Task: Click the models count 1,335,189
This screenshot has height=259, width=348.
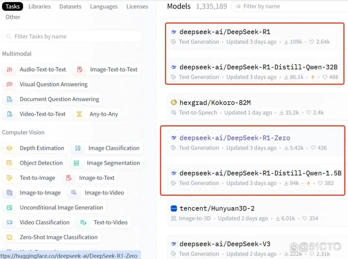Action: pyautogui.click(x=211, y=6)
